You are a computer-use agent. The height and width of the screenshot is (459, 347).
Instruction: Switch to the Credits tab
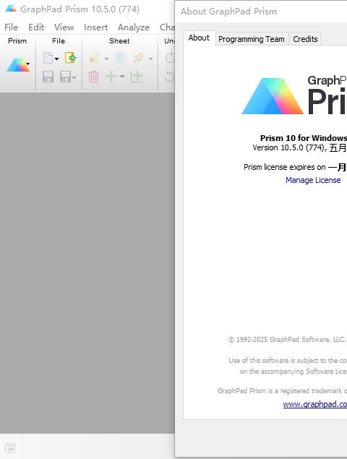click(x=305, y=39)
